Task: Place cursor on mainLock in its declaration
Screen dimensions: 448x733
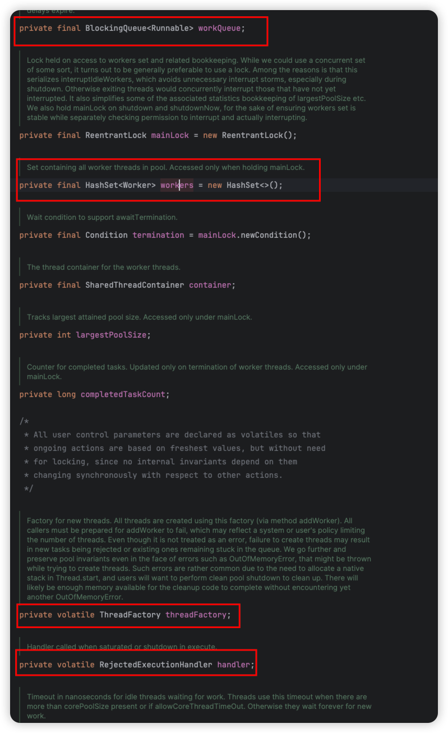Action: point(170,135)
